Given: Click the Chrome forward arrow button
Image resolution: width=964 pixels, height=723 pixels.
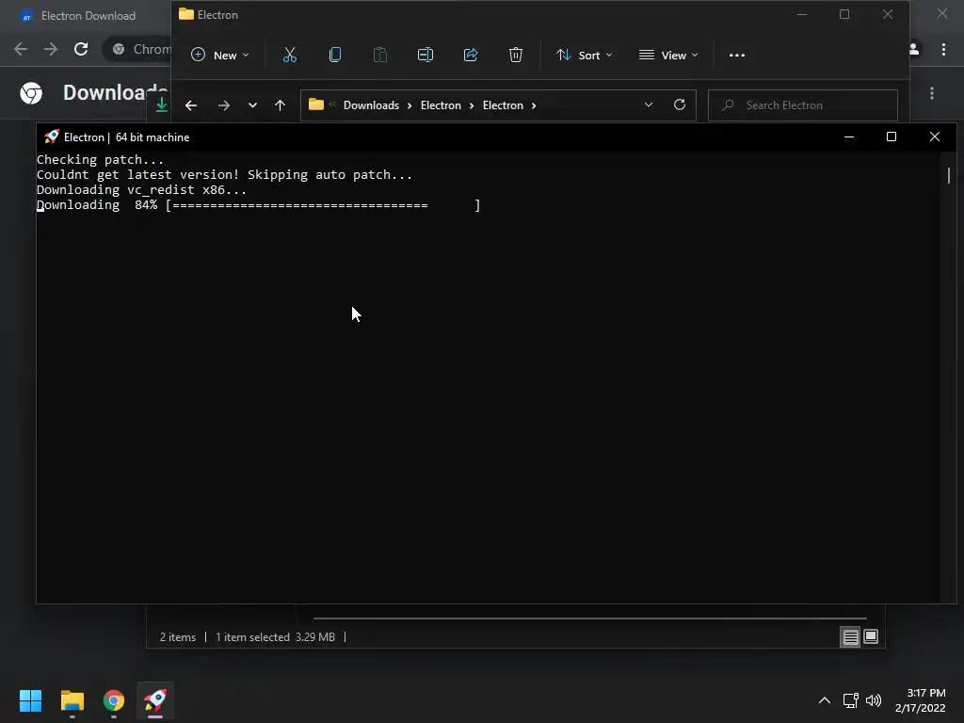Looking at the screenshot, I should click(51, 49).
